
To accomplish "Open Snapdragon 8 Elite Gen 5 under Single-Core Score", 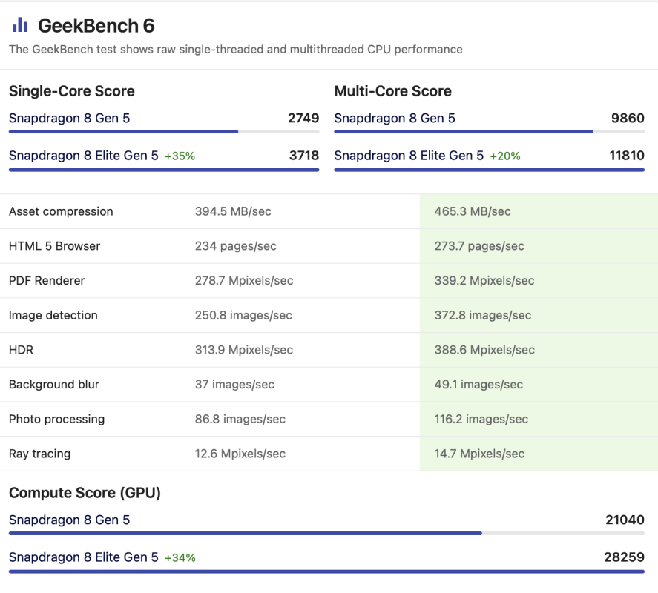I will point(83,156).
